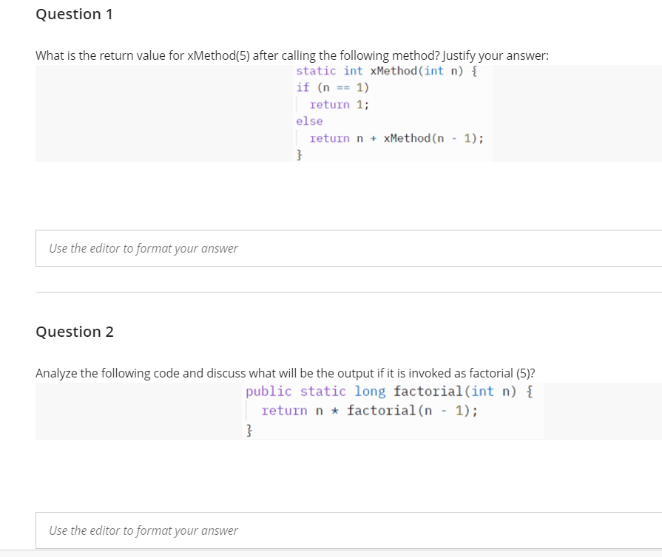Screen dimensions: 662x557
Task: Click the closing brace of xMethod
Action: click(x=299, y=154)
